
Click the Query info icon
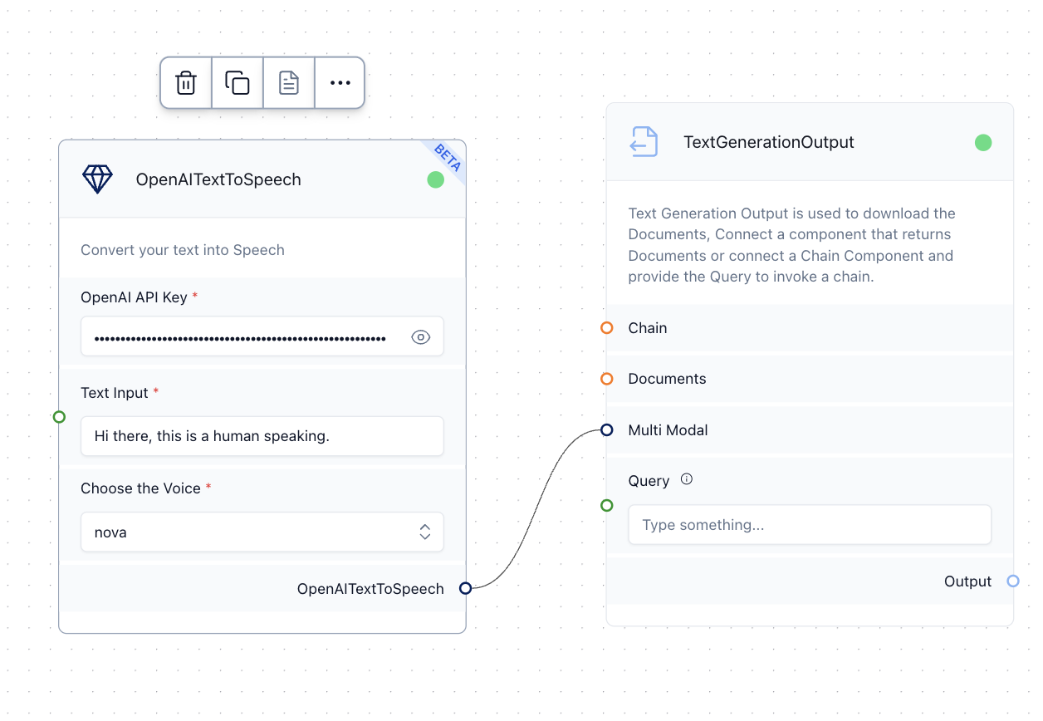[687, 479]
